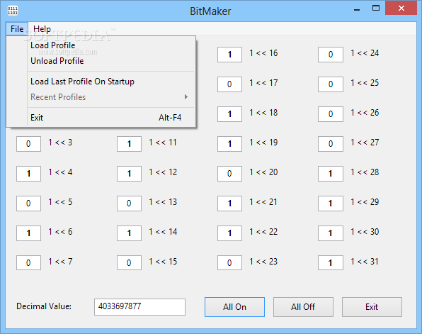The image size is (422, 334).
Task: Toggle the bit box for 1 << 18
Action: click(229, 114)
